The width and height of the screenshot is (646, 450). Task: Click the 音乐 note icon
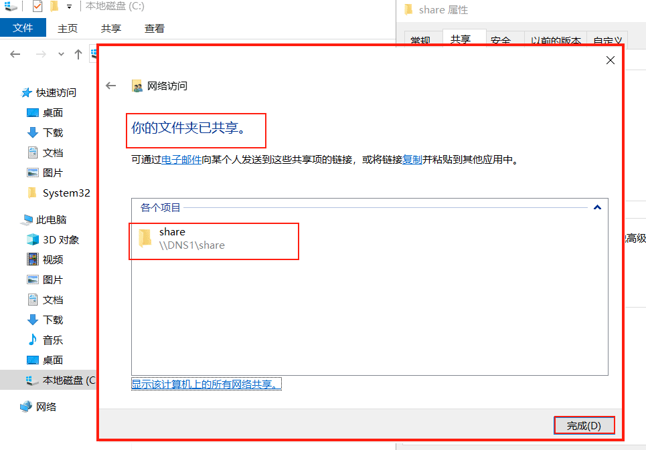click(33, 340)
